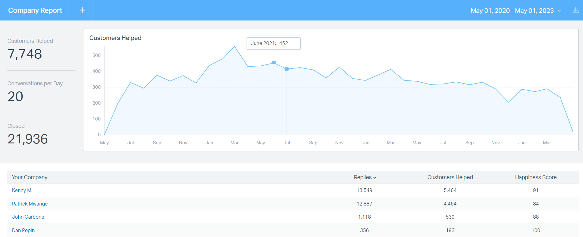Click the July 2021 highlighted data point
The height and width of the screenshot is (237, 583).
[287, 69]
